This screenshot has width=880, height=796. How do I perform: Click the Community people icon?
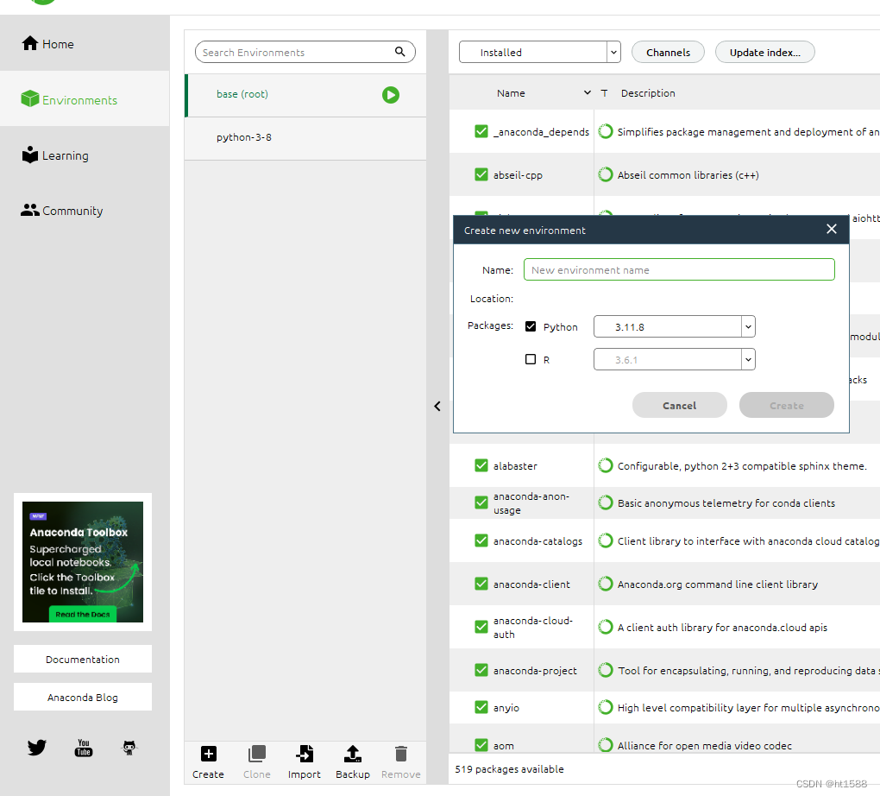29,210
